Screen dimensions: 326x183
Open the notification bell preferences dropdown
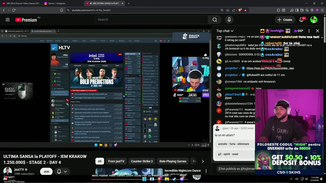[x=62, y=172]
